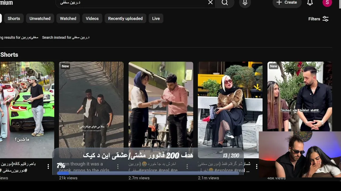Select the Shorts filter chip

[14, 19]
